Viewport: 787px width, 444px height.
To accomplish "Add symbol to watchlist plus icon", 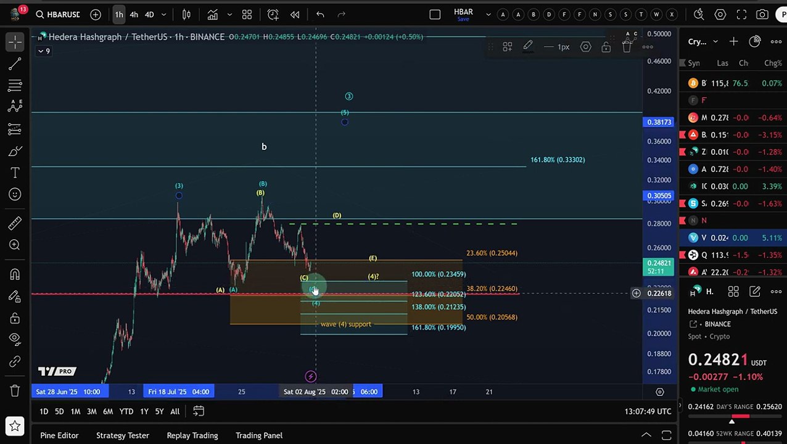I will (734, 41).
